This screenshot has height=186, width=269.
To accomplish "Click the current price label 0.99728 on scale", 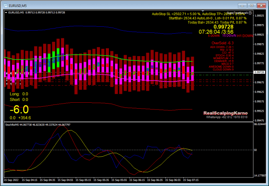I will click(259, 72).
